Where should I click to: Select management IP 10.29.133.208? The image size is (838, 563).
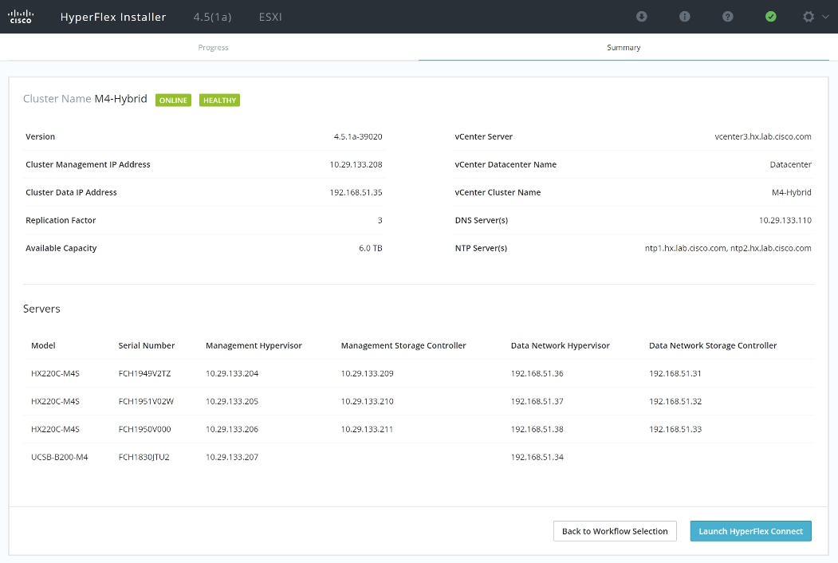[x=356, y=164]
